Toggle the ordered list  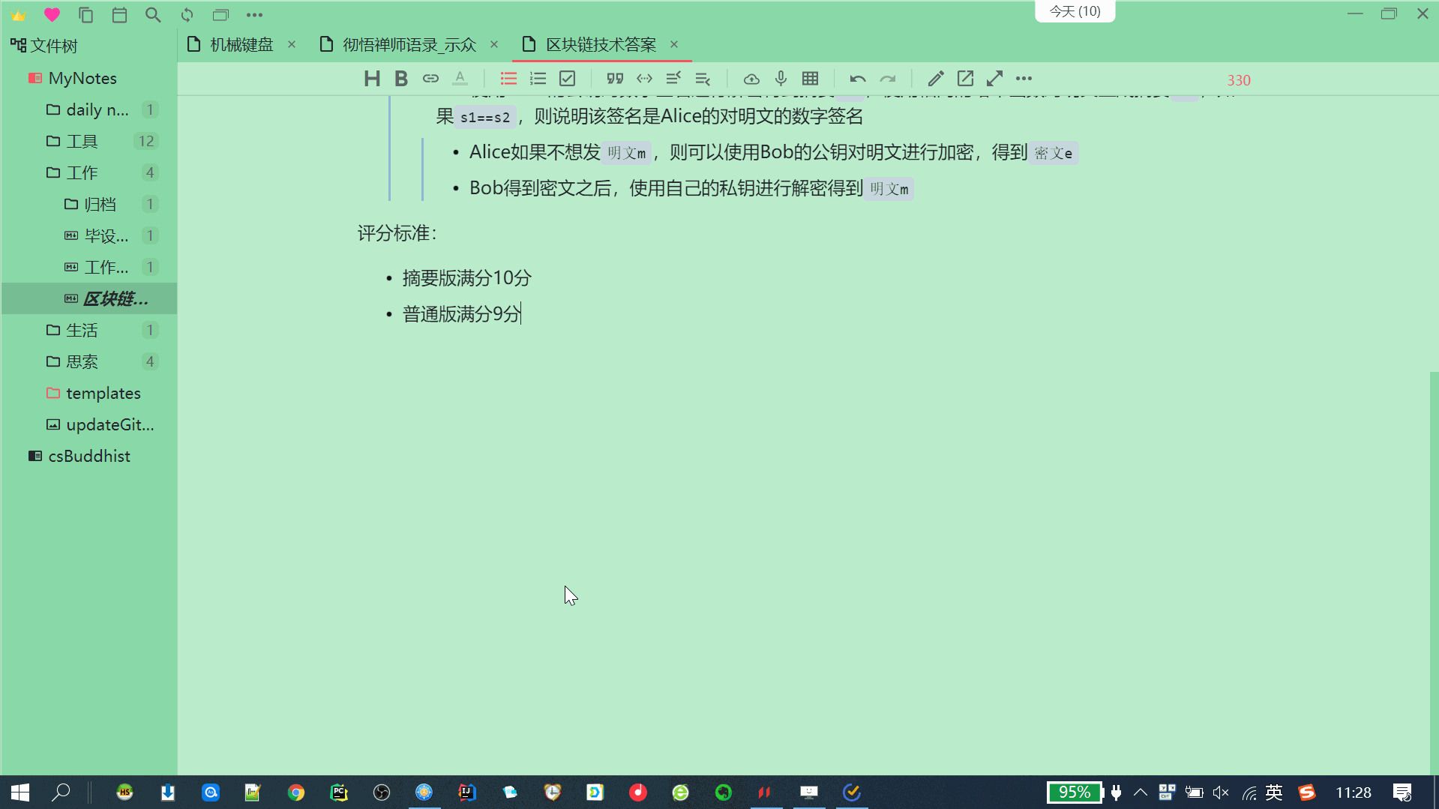point(538,78)
